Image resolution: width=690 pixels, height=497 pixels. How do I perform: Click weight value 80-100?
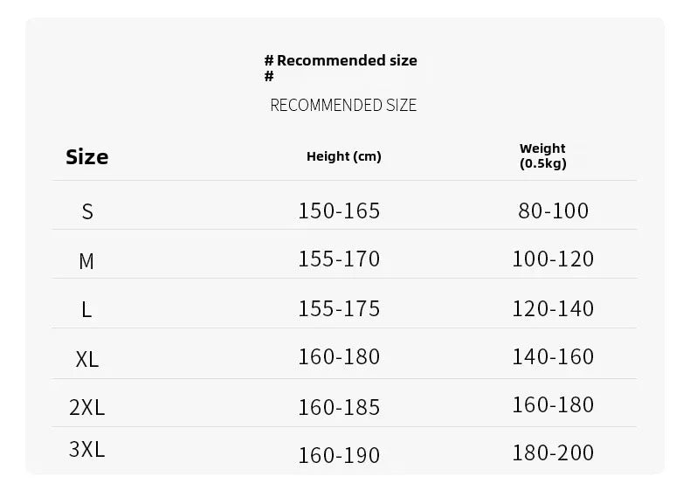tap(553, 211)
